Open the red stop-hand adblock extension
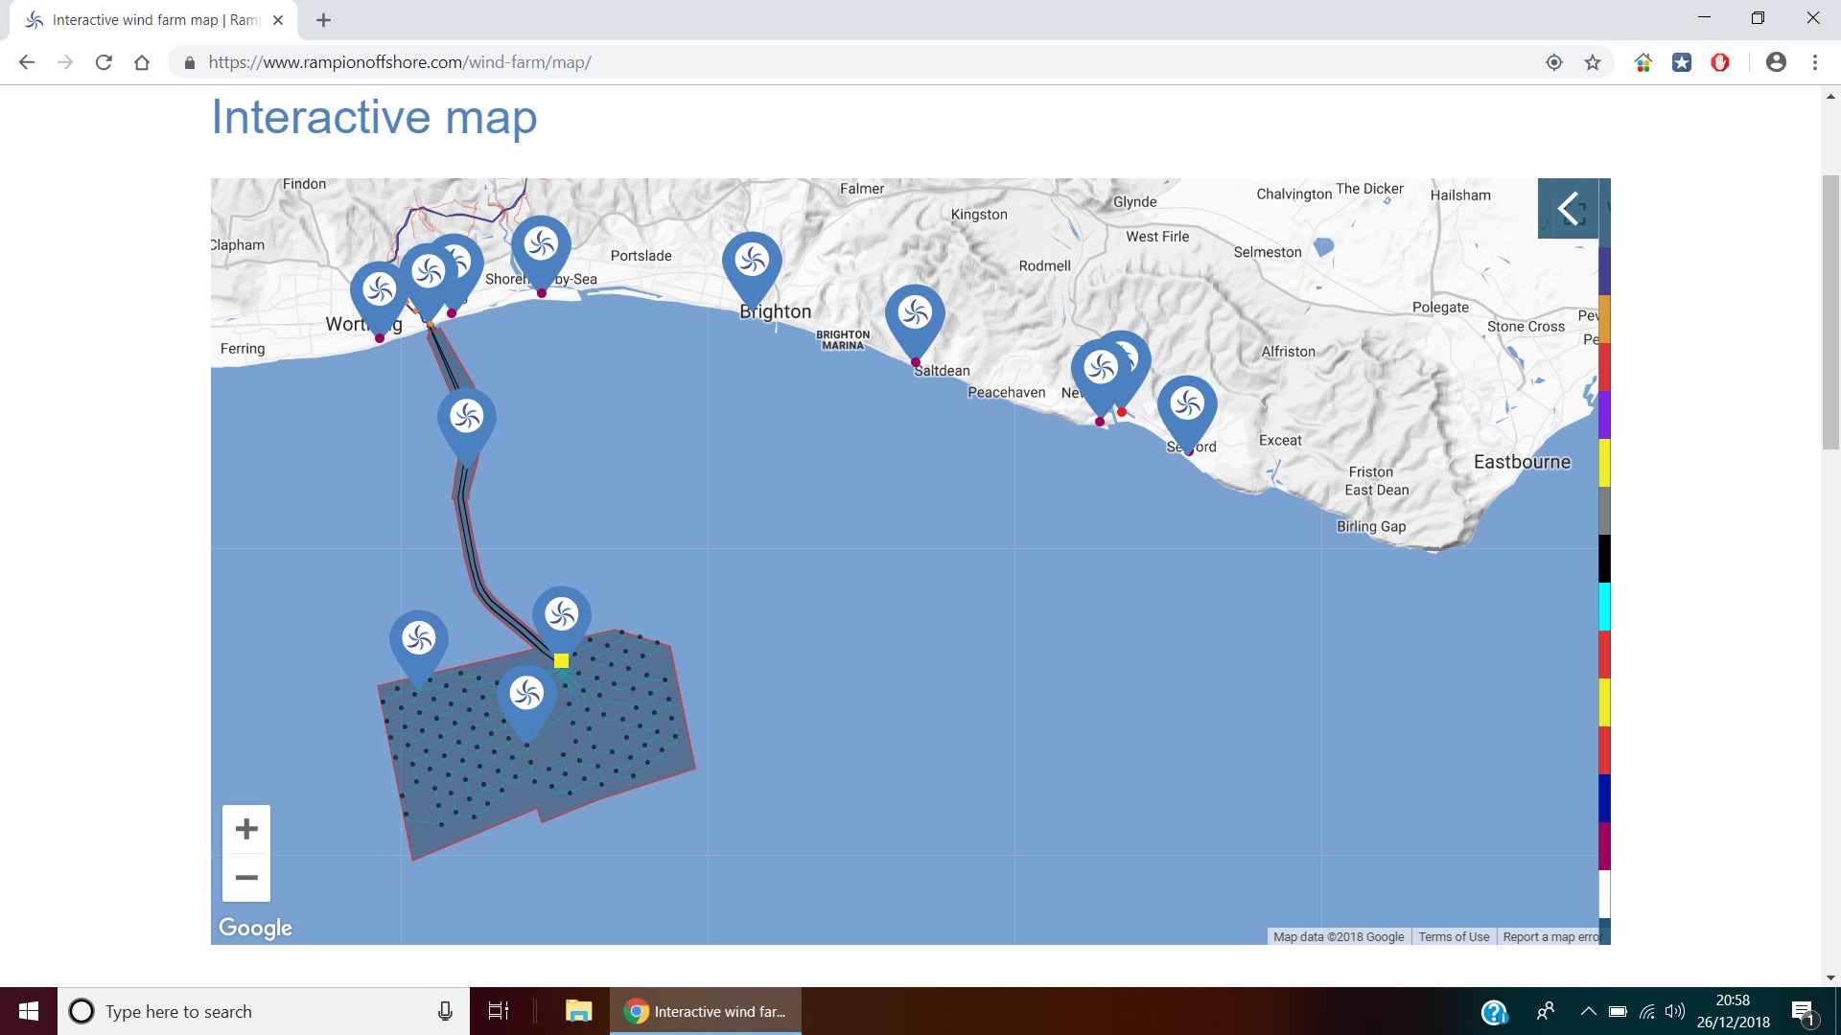 [x=1720, y=62]
